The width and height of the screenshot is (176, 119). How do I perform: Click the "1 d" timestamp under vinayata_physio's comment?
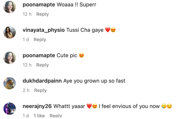[26, 40]
